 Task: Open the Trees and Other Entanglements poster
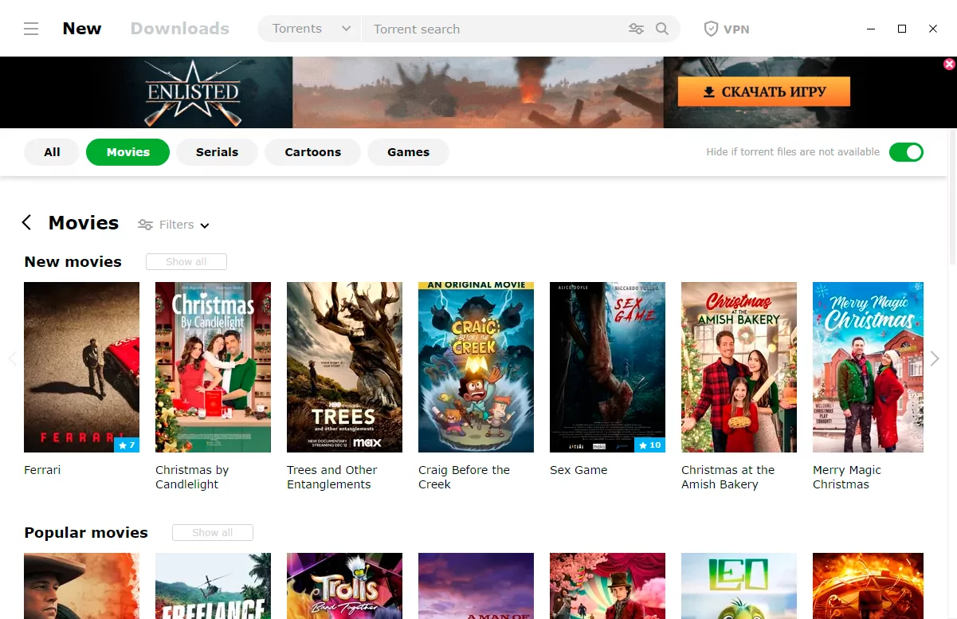(344, 367)
